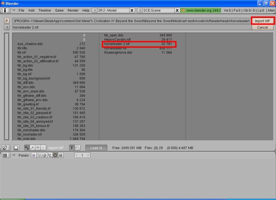Open the file browser window type selector
This screenshot has height=200, width=276.
click(x=6, y=148)
